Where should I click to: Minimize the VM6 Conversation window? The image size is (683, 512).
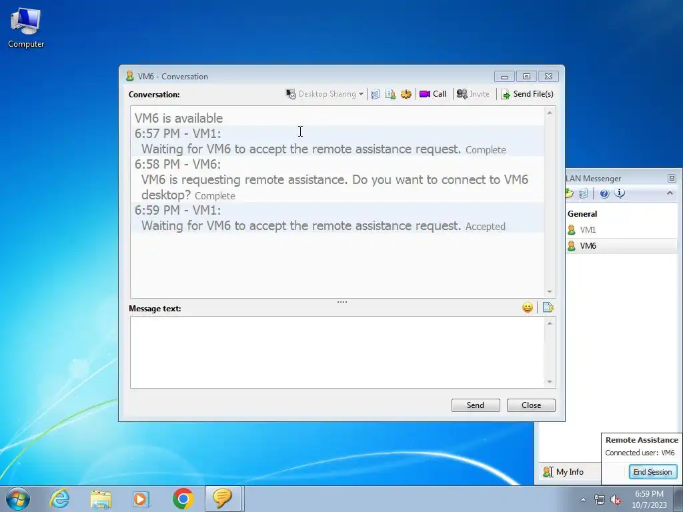504,77
